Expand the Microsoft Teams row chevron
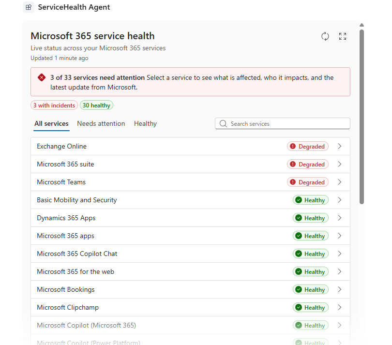The height and width of the screenshot is (345, 392). (x=340, y=182)
